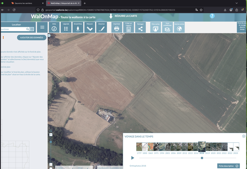Open the Infos tool
The height and width of the screenshot is (169, 247).
click(x=54, y=27)
